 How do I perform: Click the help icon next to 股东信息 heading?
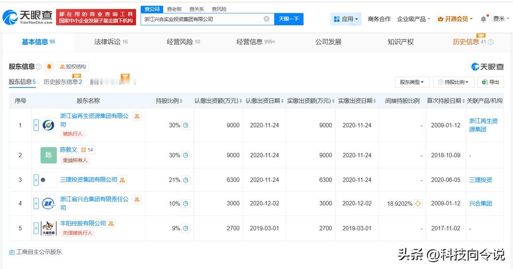coord(39,67)
